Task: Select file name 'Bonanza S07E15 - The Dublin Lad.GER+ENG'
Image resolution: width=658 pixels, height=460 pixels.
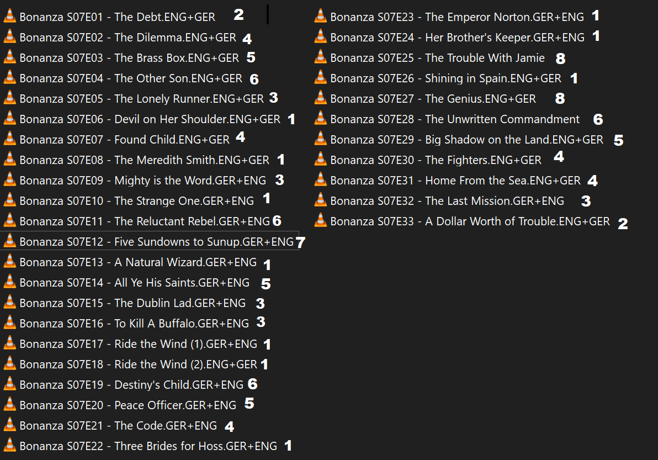Action: tap(132, 303)
